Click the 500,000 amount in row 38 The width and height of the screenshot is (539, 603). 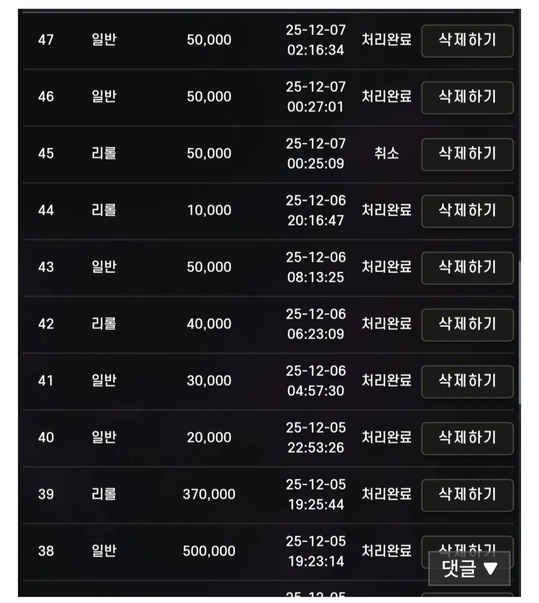209,551
